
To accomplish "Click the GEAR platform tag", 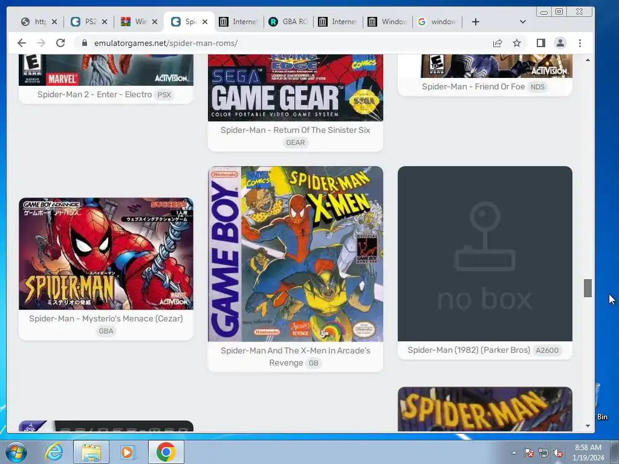I will coord(295,143).
